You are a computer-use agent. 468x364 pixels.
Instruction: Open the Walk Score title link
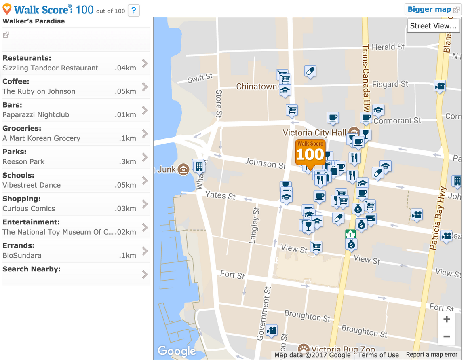click(43, 10)
